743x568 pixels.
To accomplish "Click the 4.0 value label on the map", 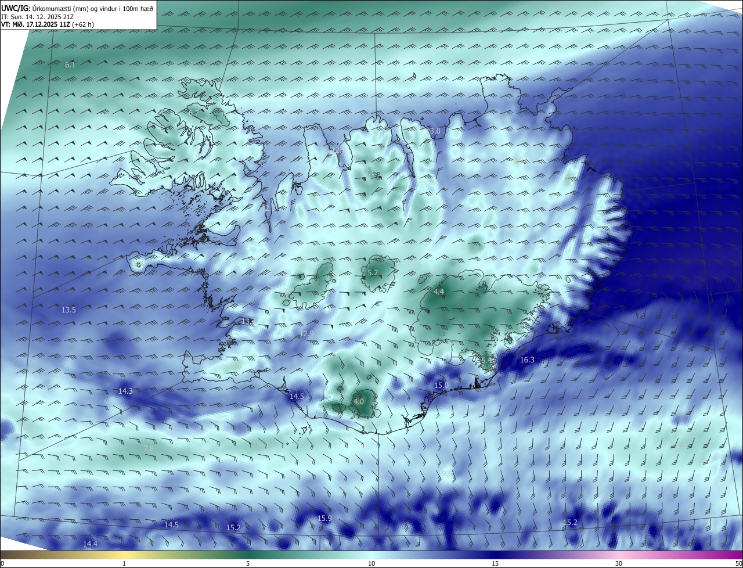I will coord(358,401).
